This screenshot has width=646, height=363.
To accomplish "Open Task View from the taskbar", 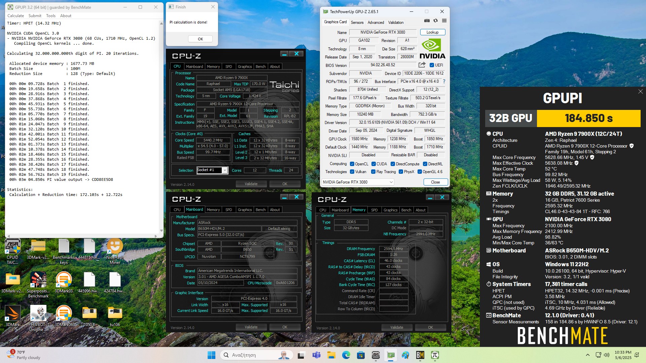I will coord(301,355).
